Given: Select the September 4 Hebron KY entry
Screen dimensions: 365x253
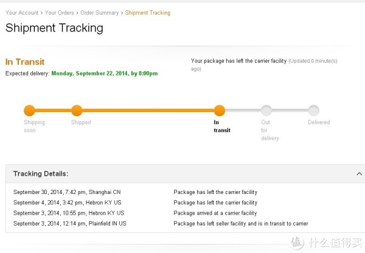Looking at the screenshot, I should click(x=68, y=203).
